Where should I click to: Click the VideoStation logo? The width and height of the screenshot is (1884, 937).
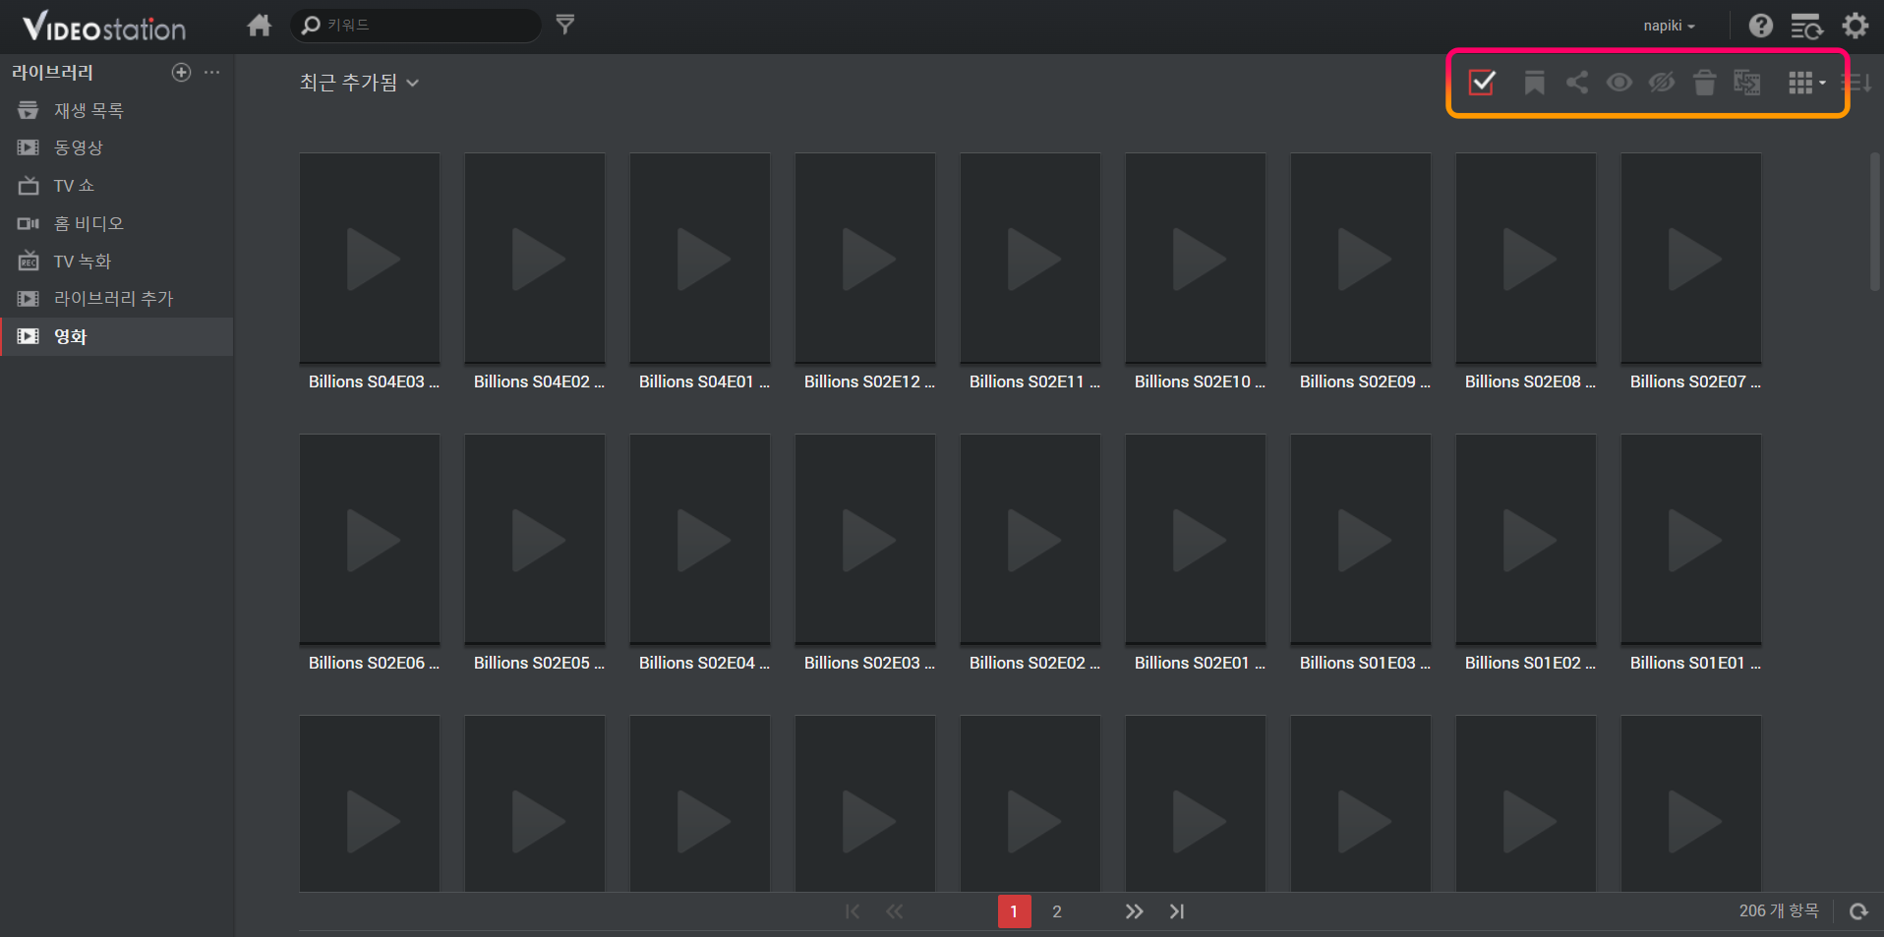(104, 27)
